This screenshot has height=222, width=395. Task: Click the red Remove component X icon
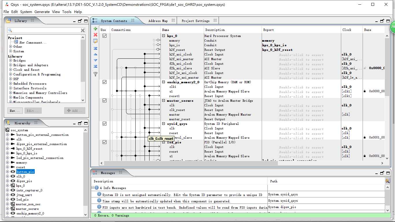(x=95, y=35)
